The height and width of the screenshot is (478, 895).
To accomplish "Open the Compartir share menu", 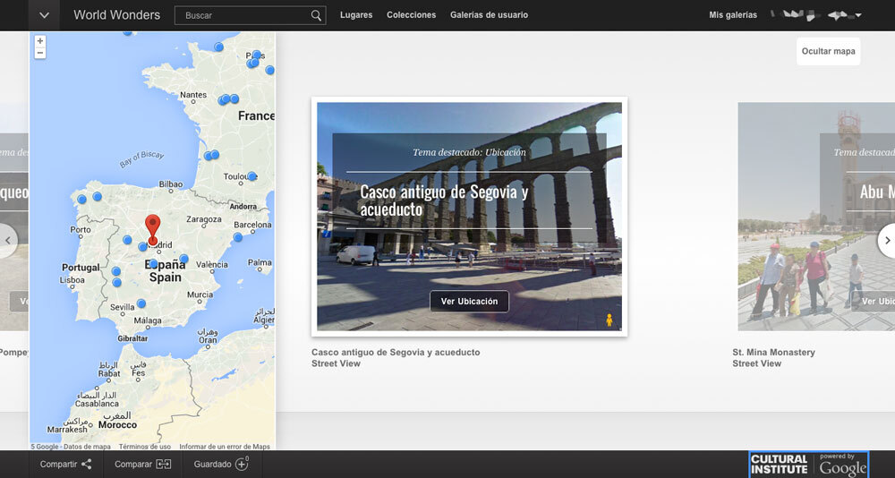I will pyautogui.click(x=65, y=465).
